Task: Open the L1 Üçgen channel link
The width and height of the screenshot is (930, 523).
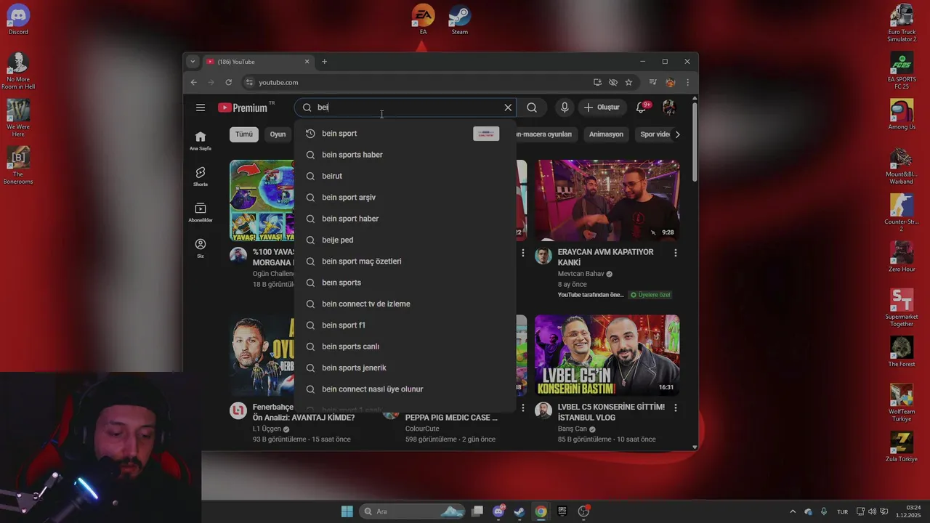Action: click(x=267, y=429)
